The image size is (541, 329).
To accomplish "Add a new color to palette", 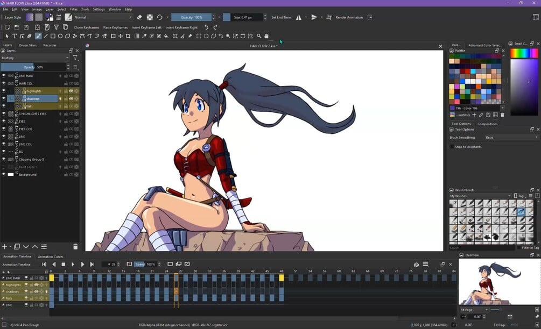I will [474, 115].
